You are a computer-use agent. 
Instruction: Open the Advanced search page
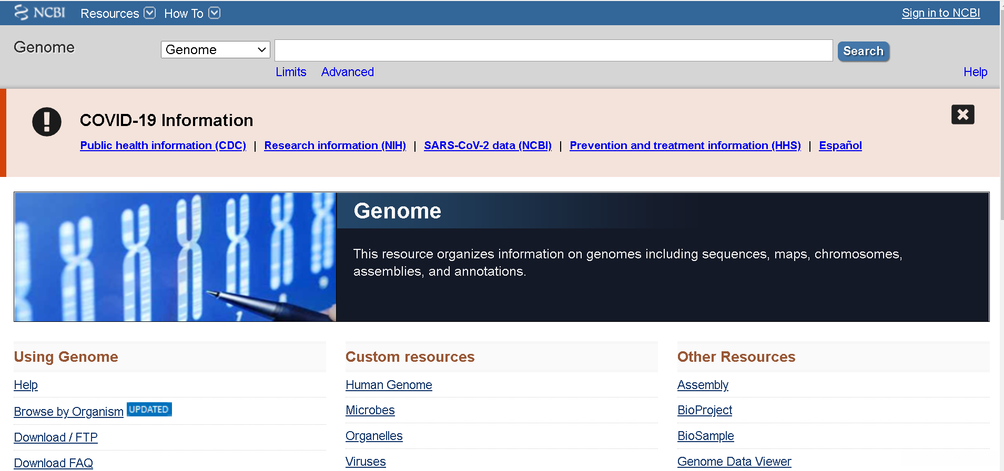[348, 72]
